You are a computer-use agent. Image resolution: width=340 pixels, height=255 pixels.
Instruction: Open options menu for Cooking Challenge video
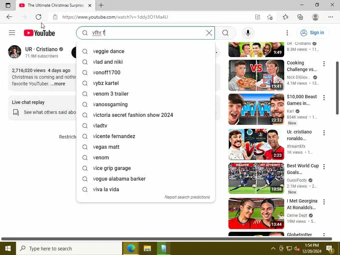pyautogui.click(x=324, y=64)
